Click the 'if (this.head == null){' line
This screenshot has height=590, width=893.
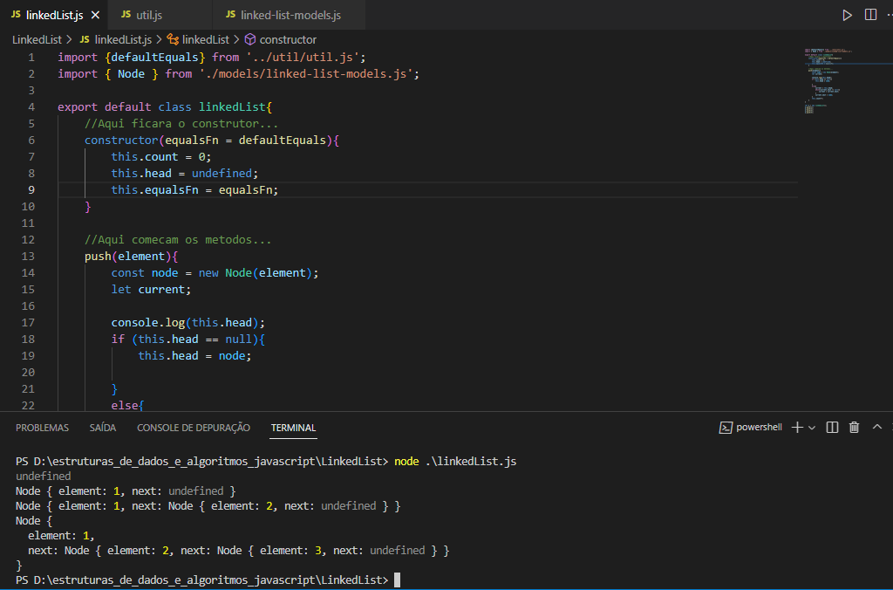188,340
